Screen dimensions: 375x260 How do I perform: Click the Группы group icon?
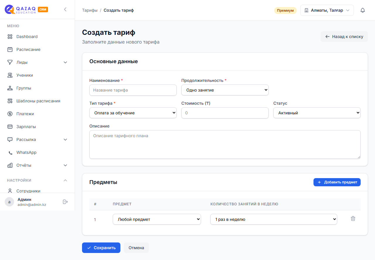[10, 88]
